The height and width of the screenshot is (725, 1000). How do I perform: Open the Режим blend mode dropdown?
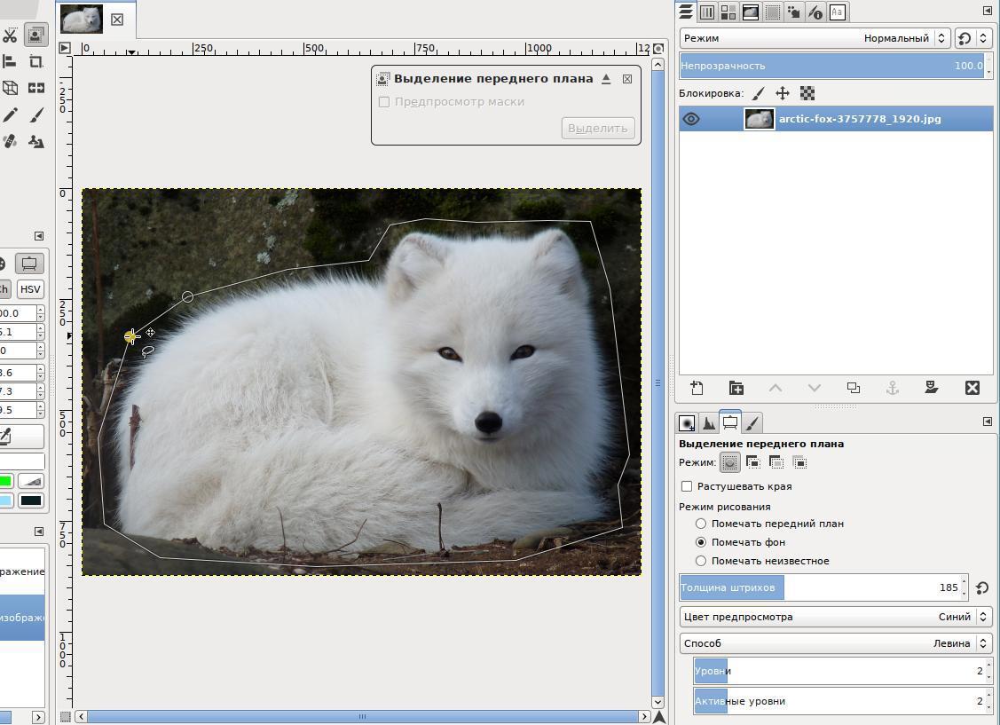[x=815, y=38]
